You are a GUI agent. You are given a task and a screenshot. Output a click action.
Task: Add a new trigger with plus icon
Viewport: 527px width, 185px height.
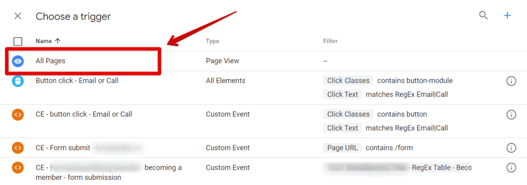tap(507, 15)
